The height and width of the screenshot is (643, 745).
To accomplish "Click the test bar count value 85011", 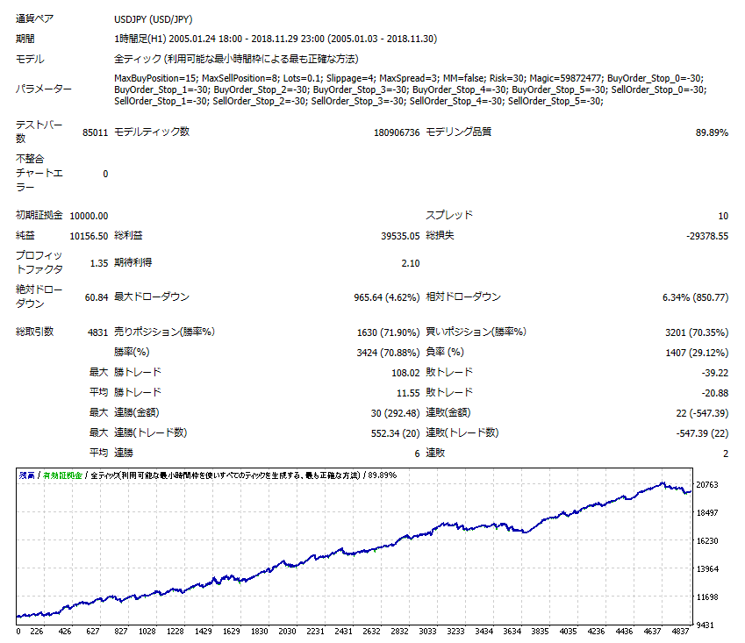I will [95, 132].
